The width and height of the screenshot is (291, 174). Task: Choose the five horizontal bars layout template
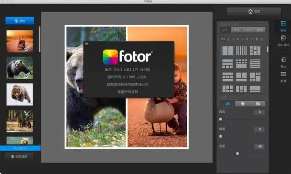[x=255, y=64]
